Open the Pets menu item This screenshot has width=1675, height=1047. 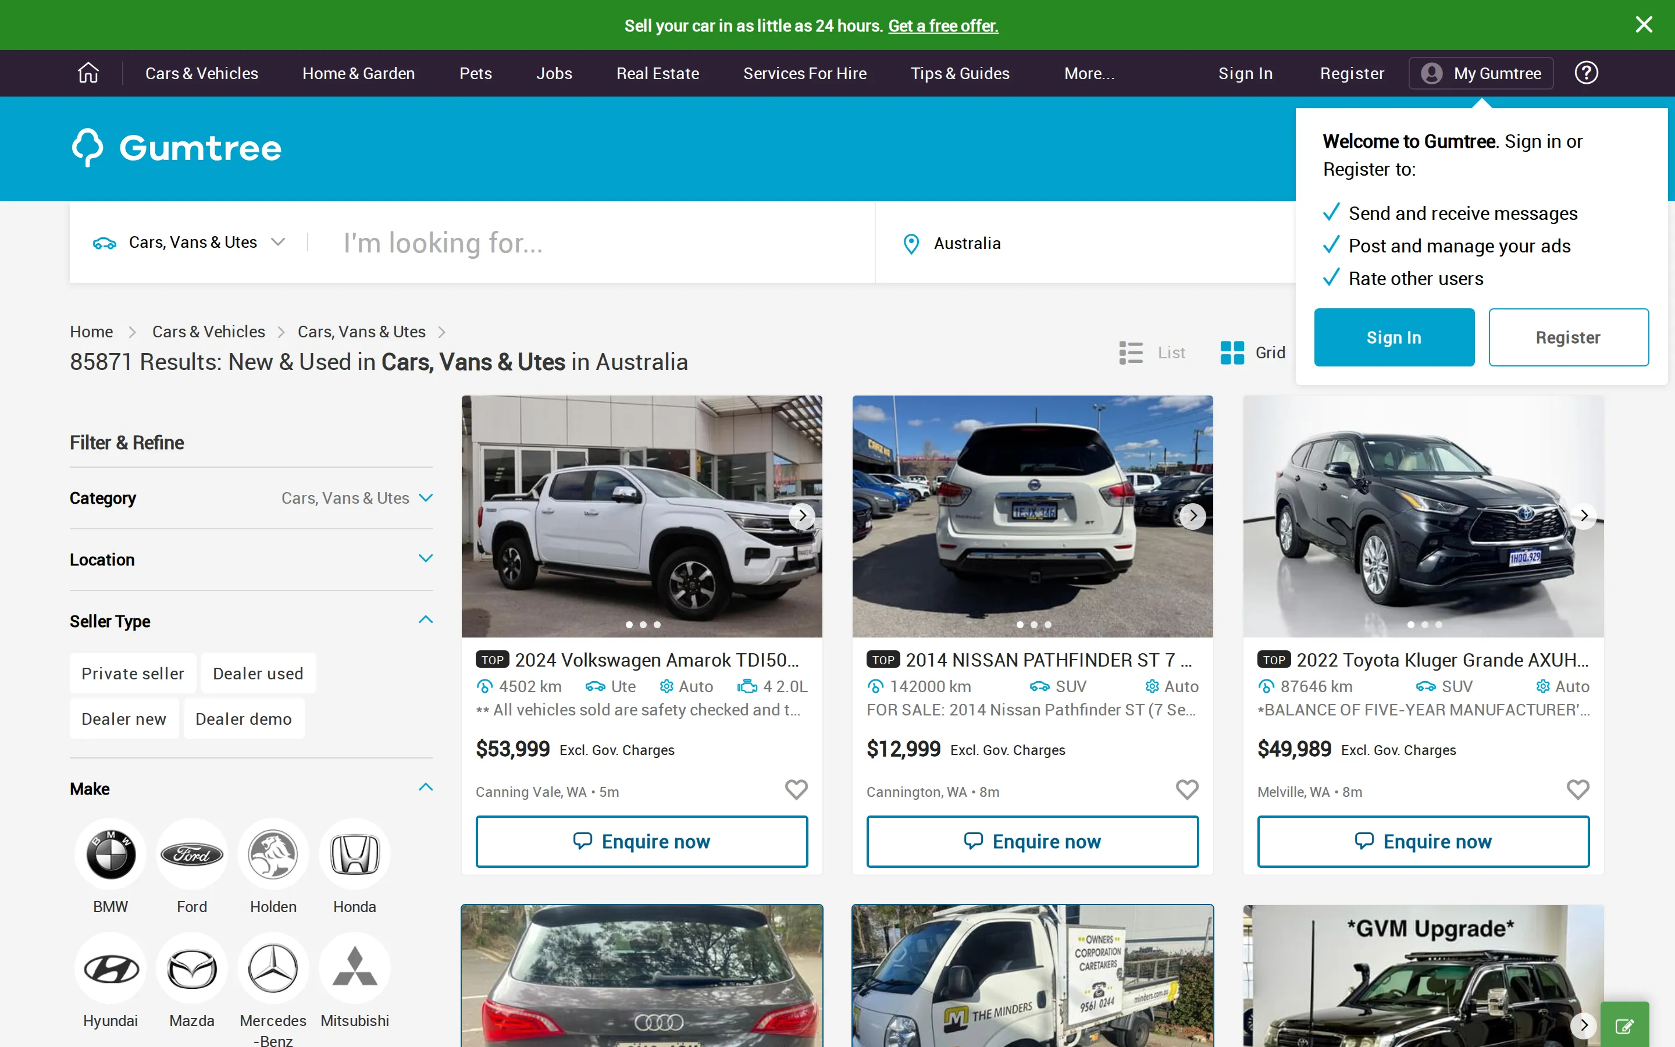coord(476,73)
